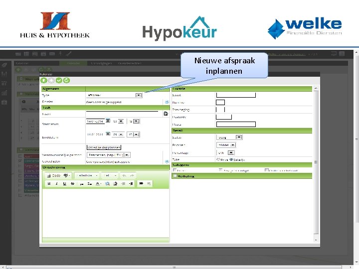
Task: Switch to the Kalender tab in background
Action: point(73,63)
